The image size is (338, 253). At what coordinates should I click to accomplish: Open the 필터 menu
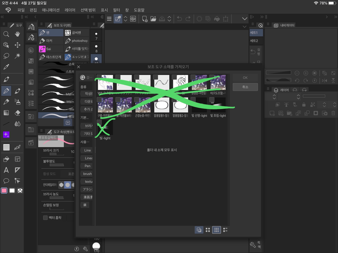[x=117, y=10]
